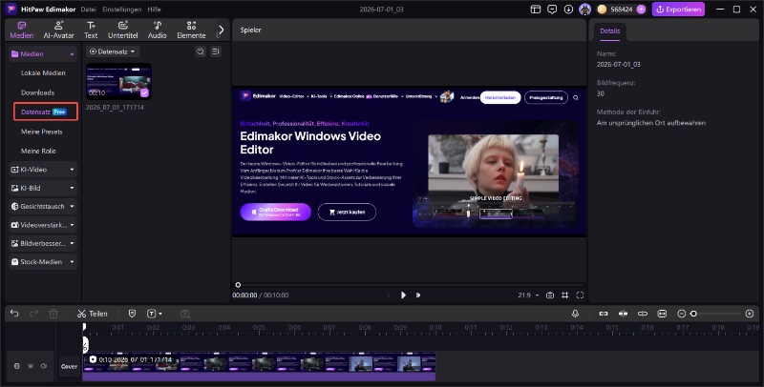Click the layout switcher icon in title bar
764x387 pixels.
tap(536, 10)
